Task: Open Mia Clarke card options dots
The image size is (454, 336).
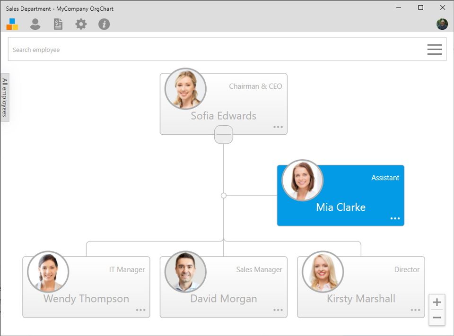Action: click(x=395, y=218)
